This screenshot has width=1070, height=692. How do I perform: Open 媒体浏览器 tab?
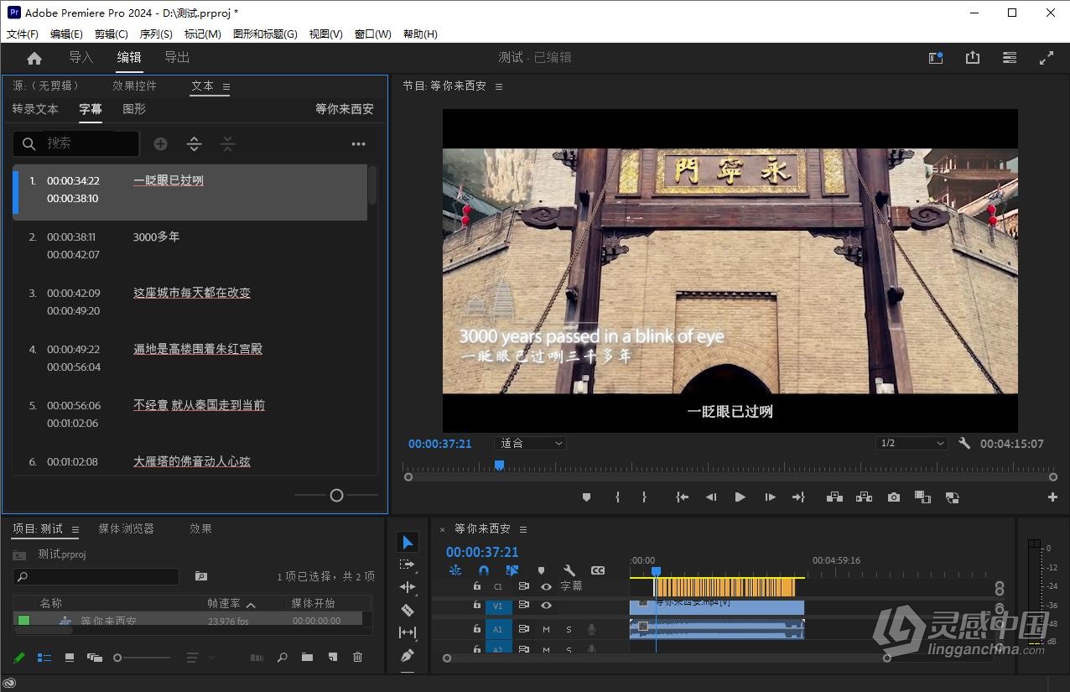127,528
